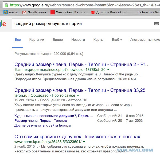160x158 pixels.
Task: Click the '7 авг 2003' date
Action: coord(134,121)
